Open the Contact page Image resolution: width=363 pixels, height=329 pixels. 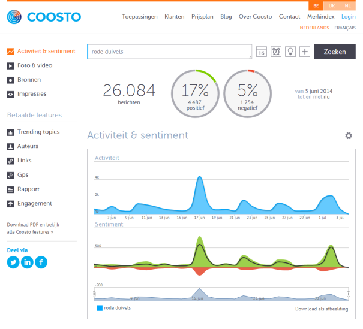289,17
